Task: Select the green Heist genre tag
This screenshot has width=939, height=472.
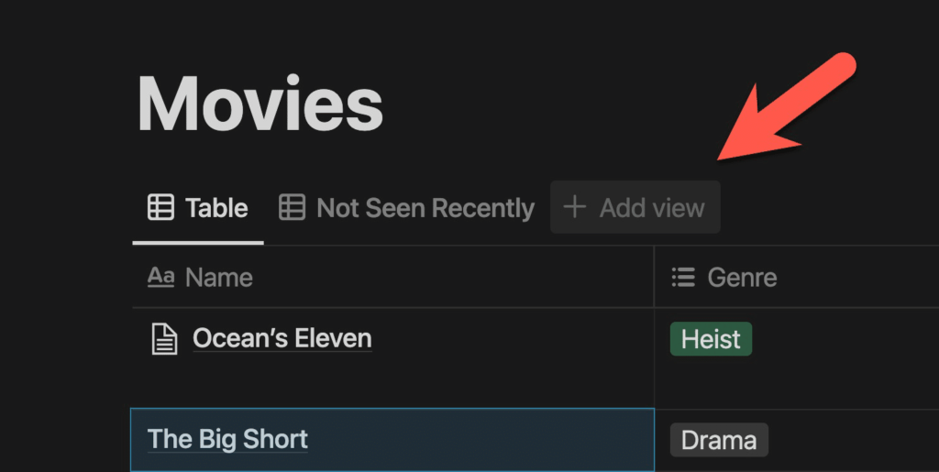Action: (x=711, y=339)
